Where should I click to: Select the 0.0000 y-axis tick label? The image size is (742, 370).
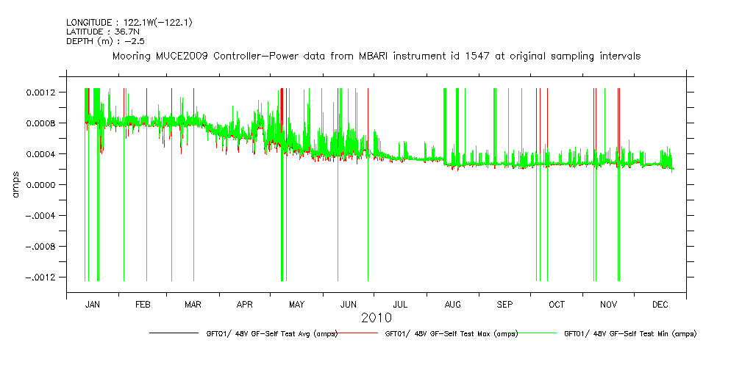pos(41,185)
